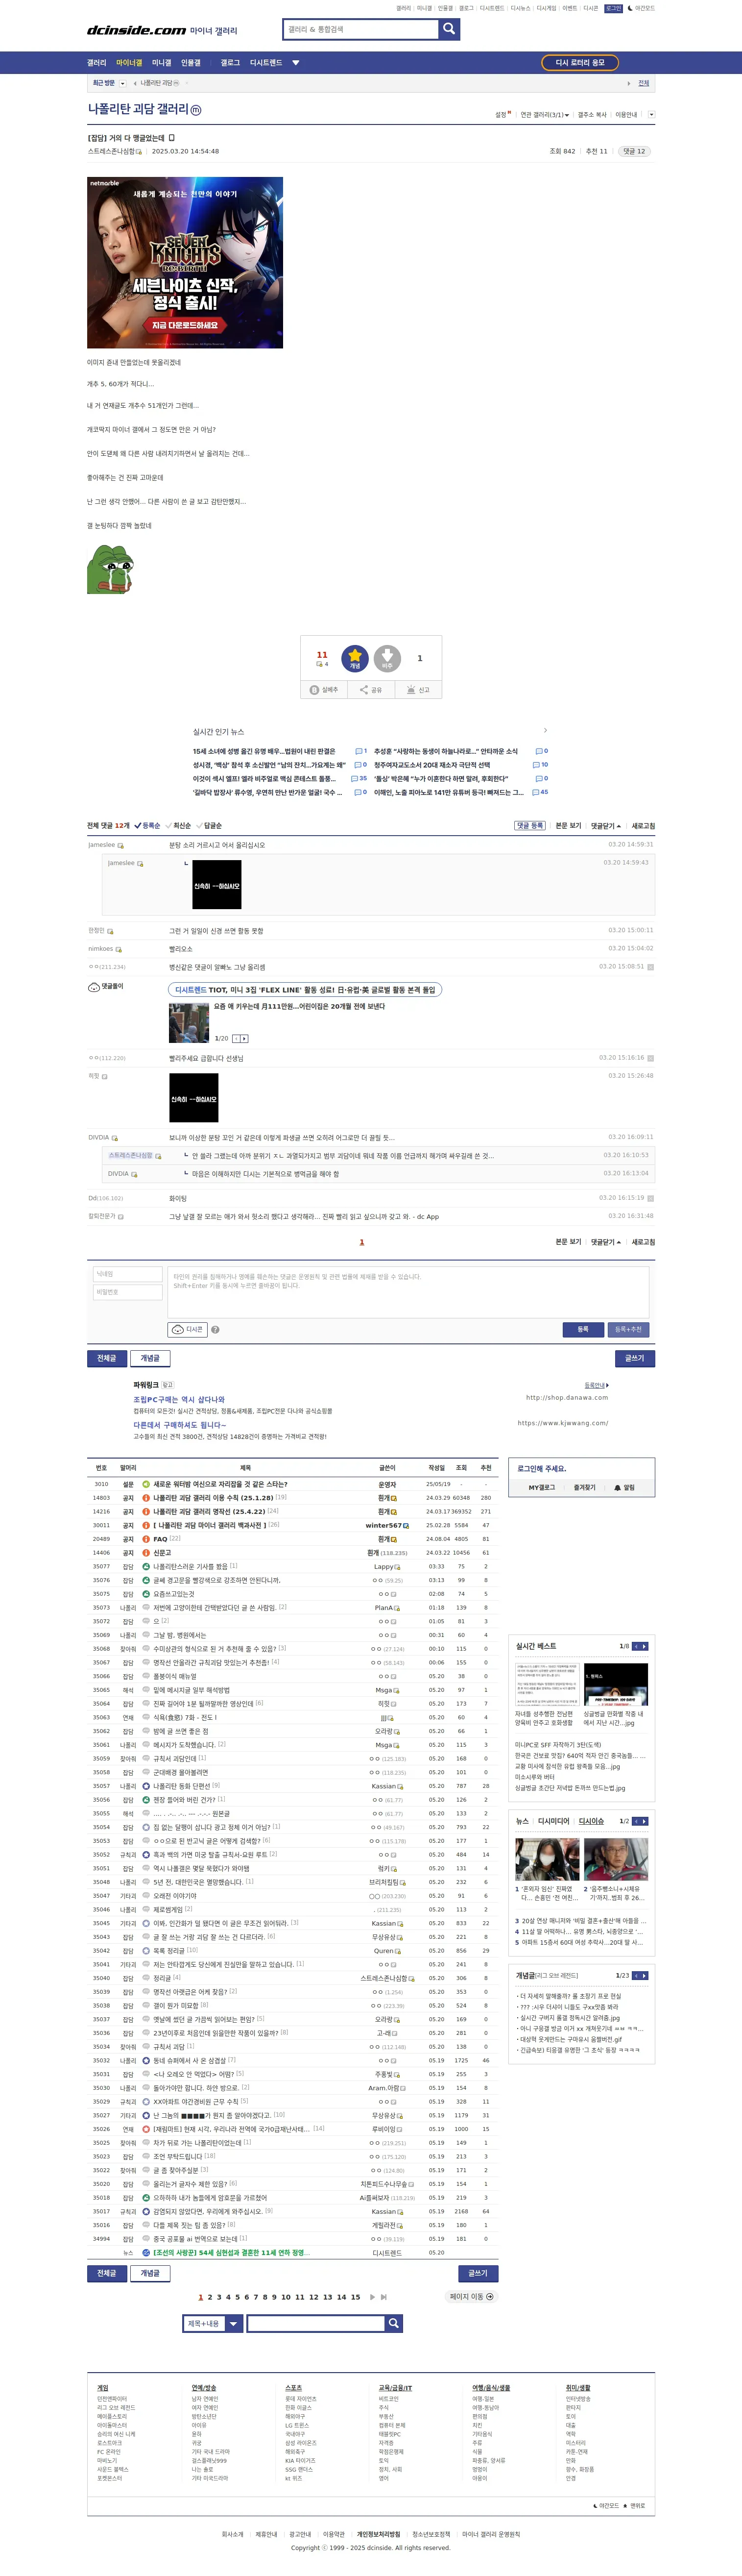Open the header menu dropdown triangle
Image resolution: width=742 pixels, height=2576 pixels.
tap(296, 63)
